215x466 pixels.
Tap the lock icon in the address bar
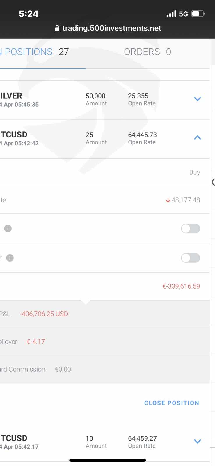pos(57,28)
